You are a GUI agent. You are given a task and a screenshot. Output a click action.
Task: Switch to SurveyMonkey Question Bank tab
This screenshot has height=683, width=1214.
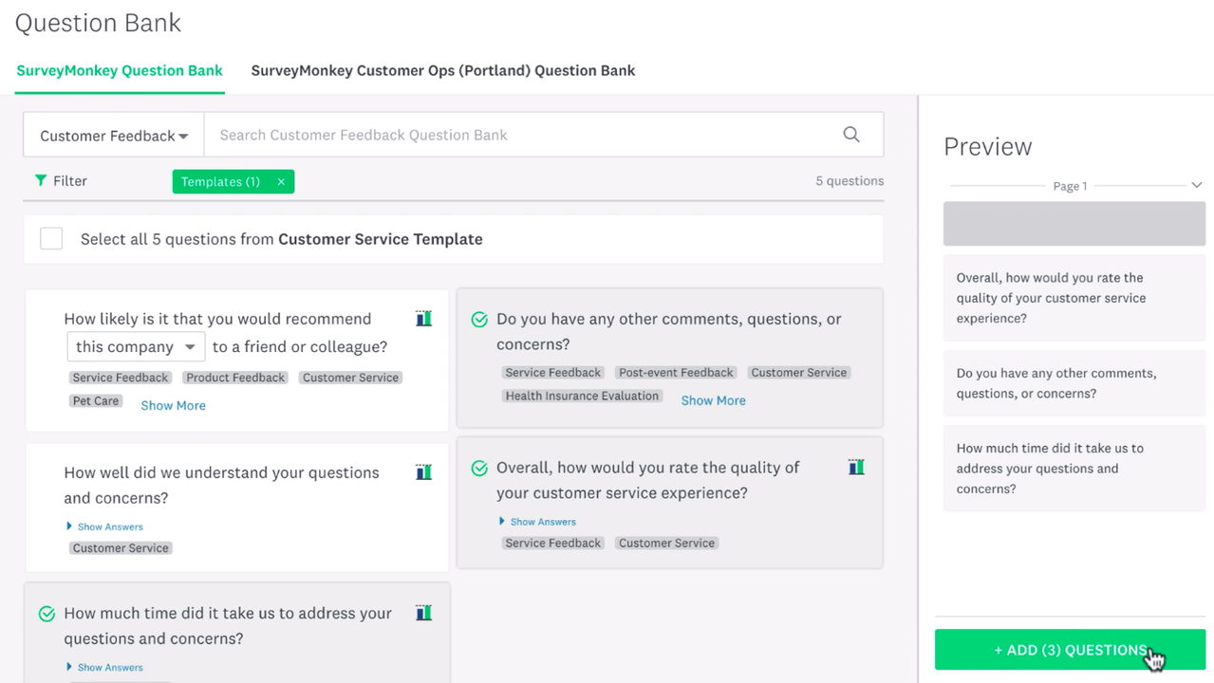(120, 70)
